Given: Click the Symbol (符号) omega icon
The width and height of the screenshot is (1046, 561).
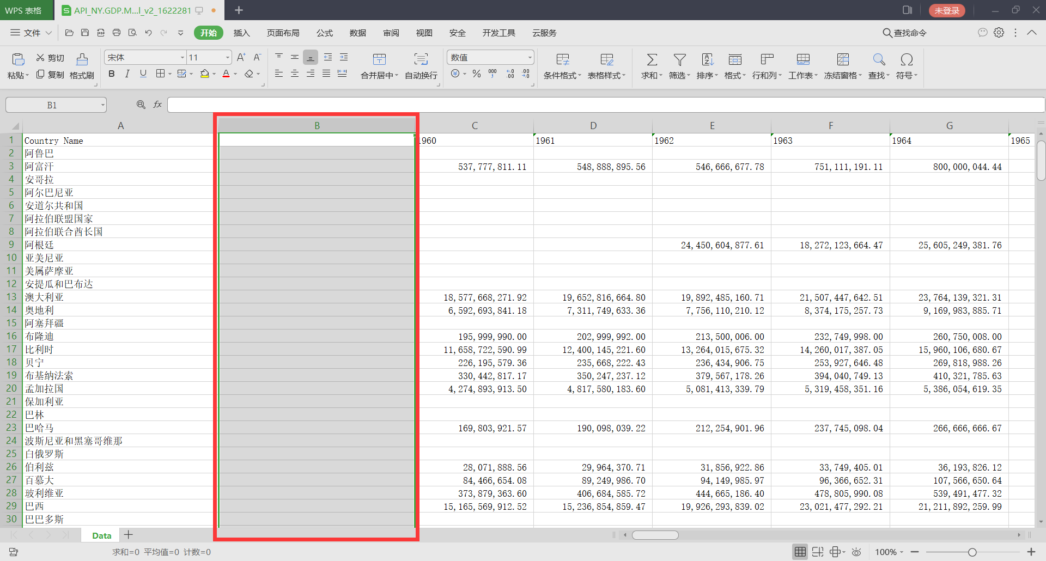Looking at the screenshot, I should coord(907,59).
